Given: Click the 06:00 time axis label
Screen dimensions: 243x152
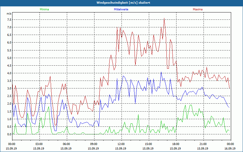Looking at the screenshot, I should pos(67,144).
